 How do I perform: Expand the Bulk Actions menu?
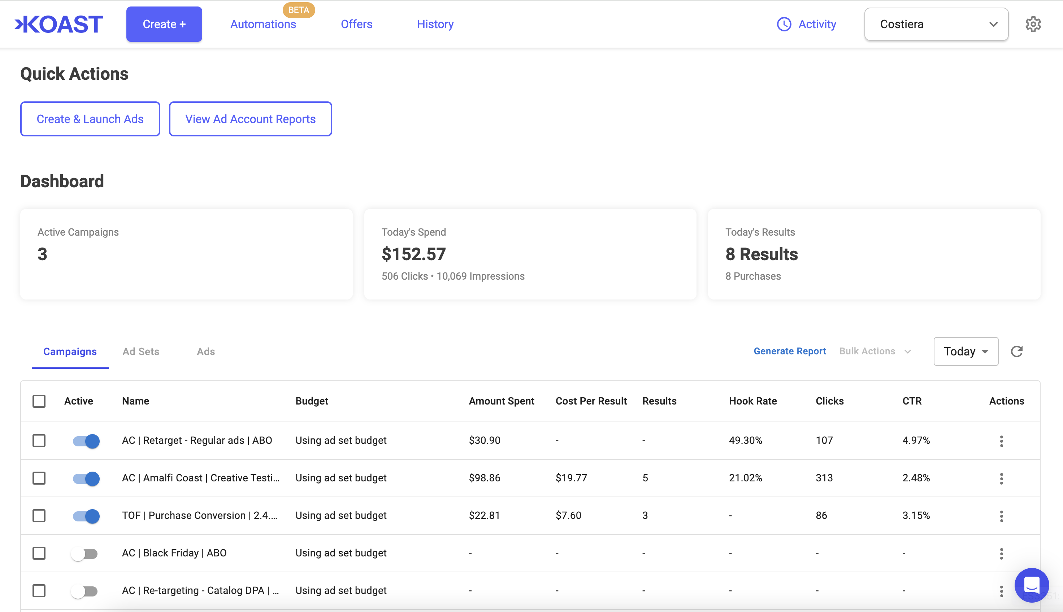click(x=875, y=351)
